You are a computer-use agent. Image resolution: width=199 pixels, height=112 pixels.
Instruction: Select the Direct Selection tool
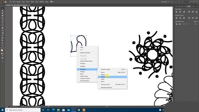click(2, 11)
